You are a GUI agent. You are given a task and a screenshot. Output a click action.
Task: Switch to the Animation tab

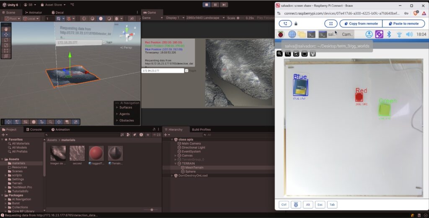coord(60,129)
